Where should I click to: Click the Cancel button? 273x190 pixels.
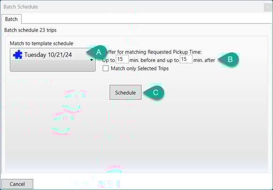click(x=17, y=184)
